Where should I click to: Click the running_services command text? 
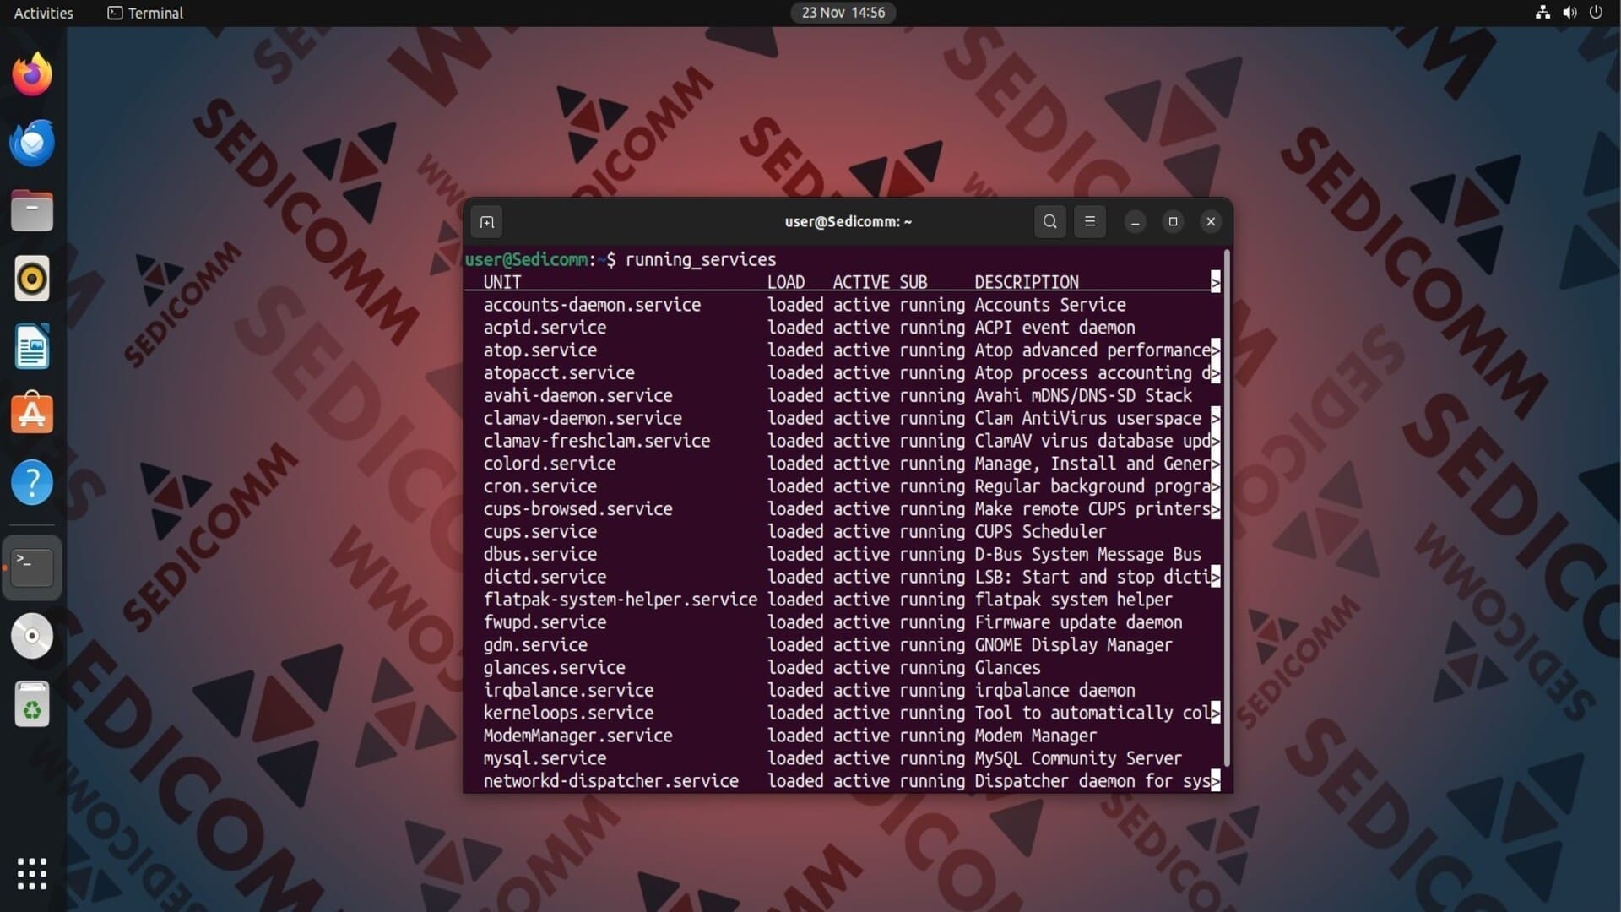(x=700, y=259)
